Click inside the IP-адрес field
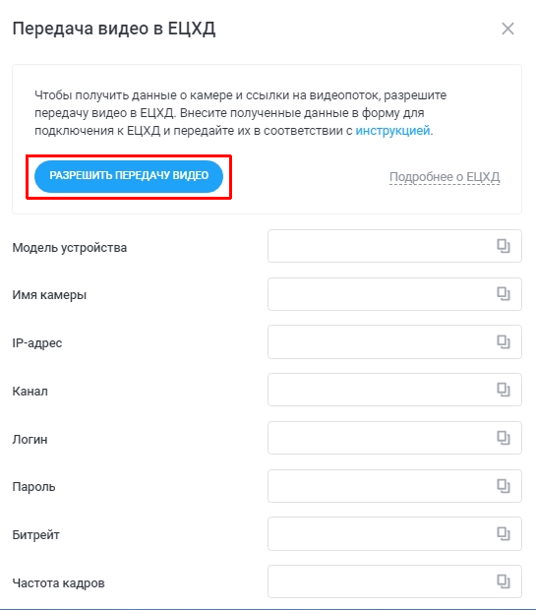536x610 pixels. click(x=394, y=342)
